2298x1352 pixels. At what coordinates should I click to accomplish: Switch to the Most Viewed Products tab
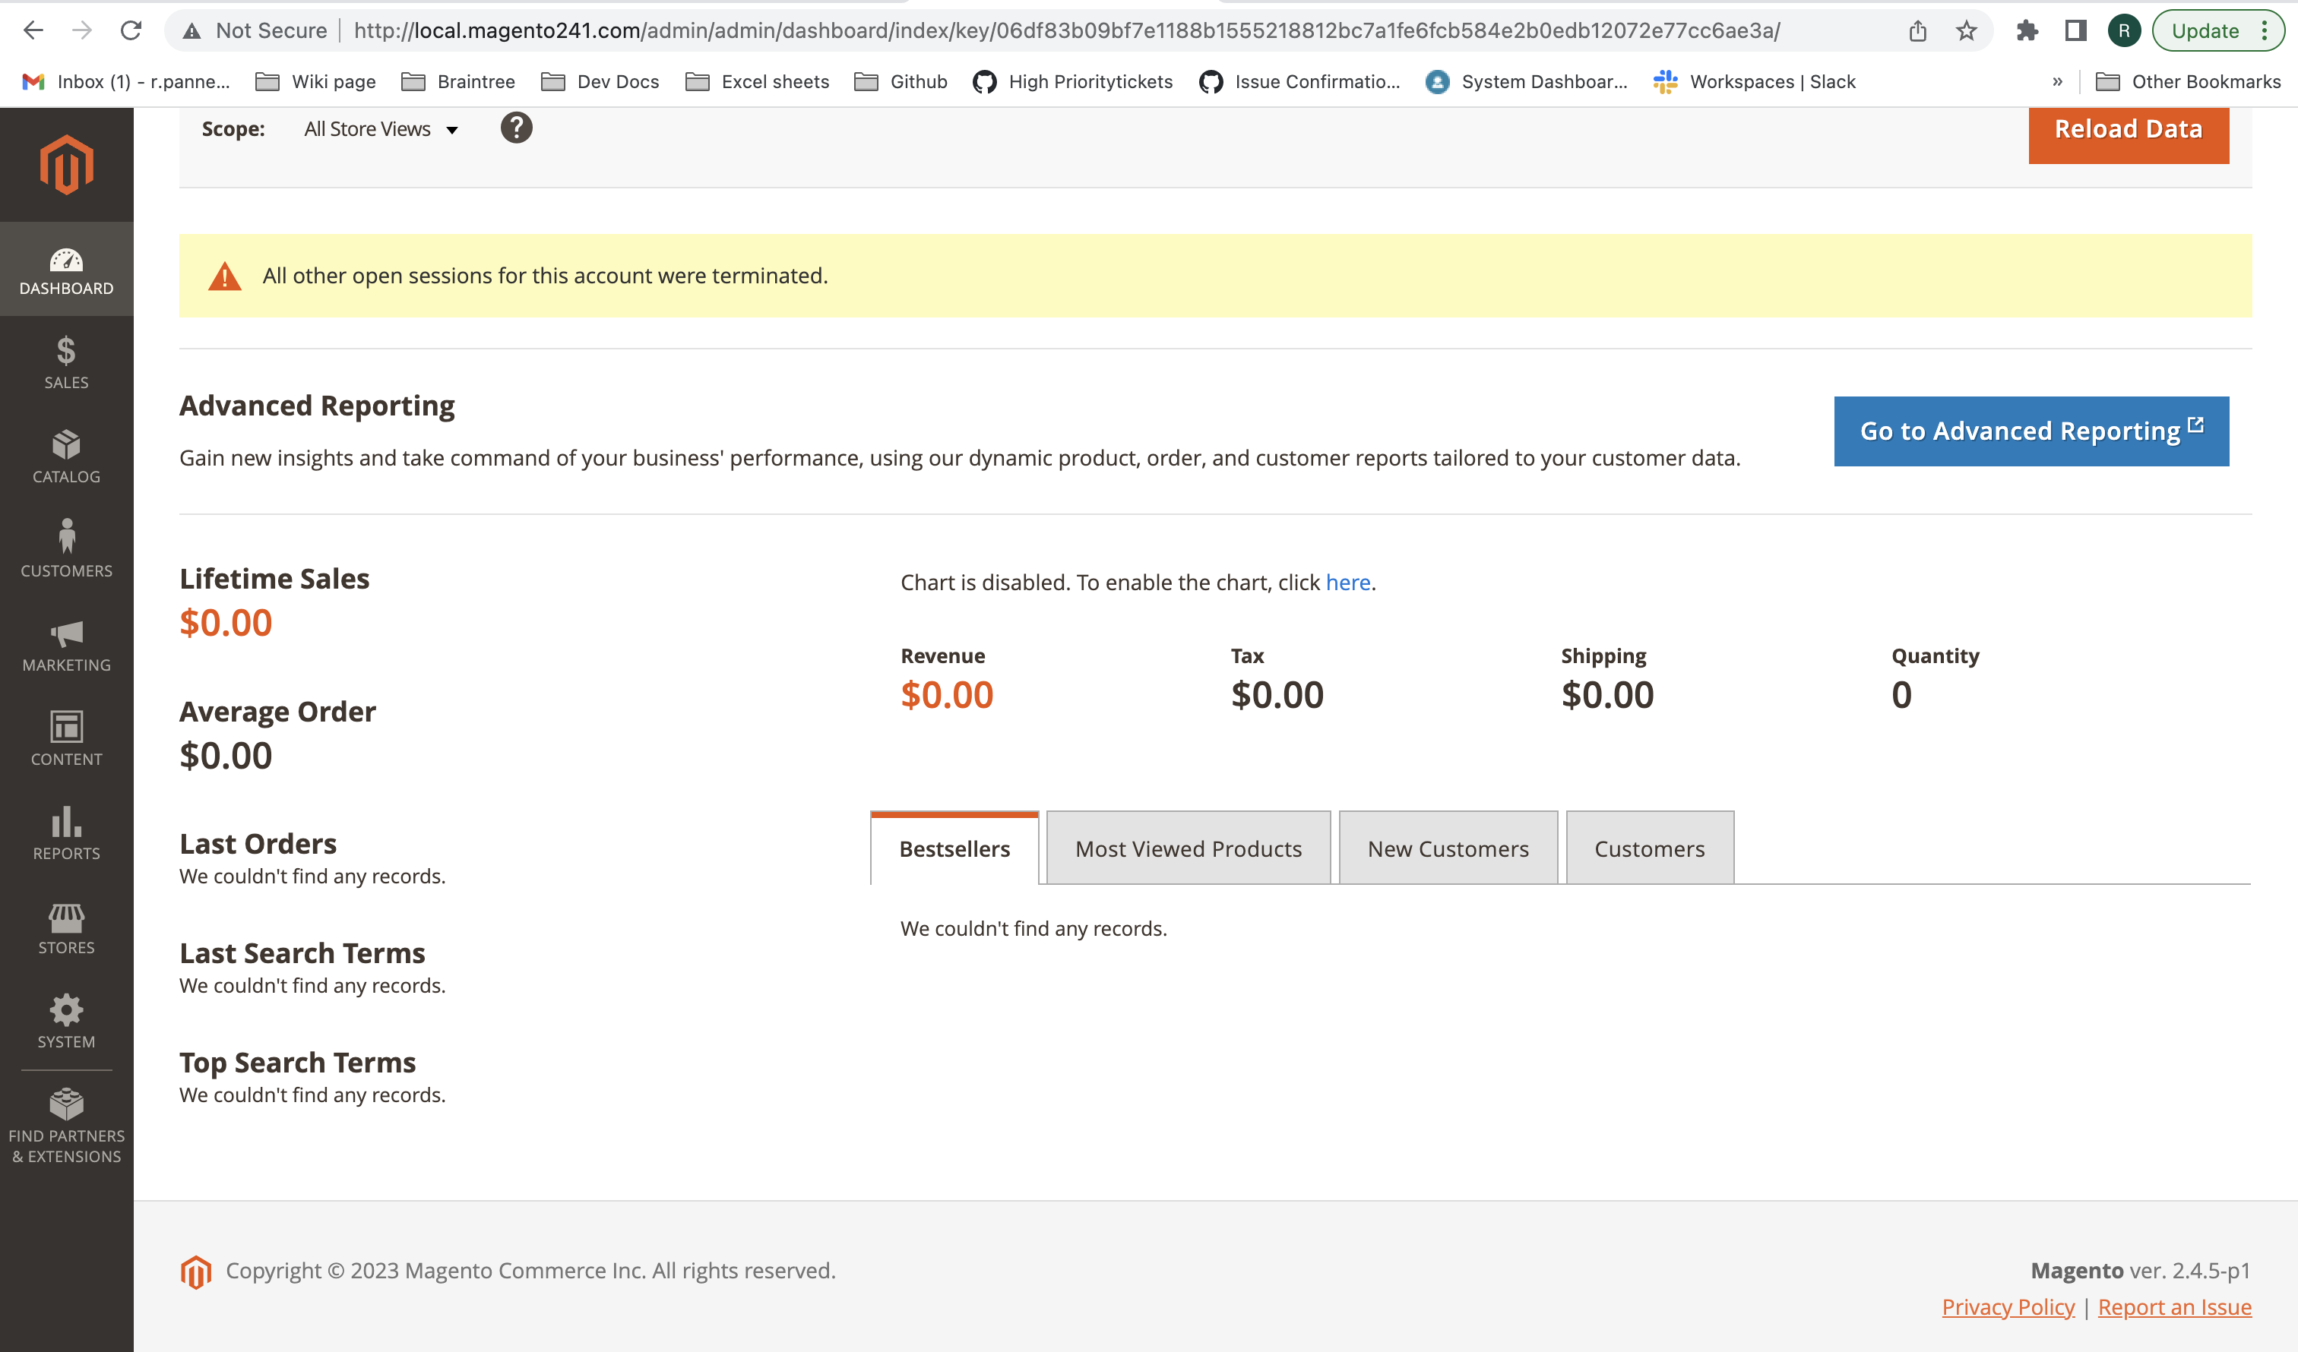click(x=1187, y=848)
